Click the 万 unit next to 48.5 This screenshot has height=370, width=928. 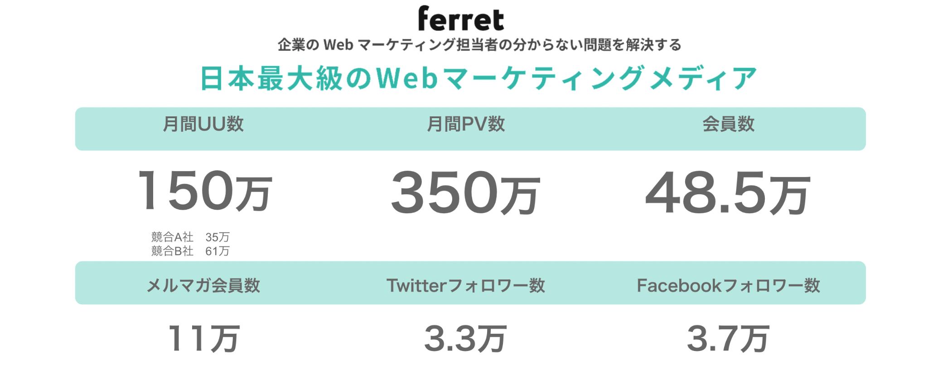[791, 196]
